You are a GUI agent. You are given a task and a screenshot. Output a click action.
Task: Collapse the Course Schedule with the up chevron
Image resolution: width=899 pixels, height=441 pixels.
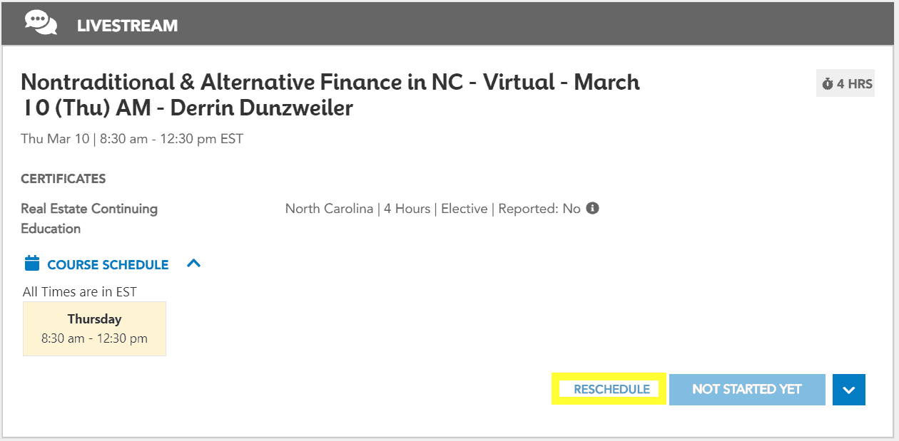click(193, 264)
